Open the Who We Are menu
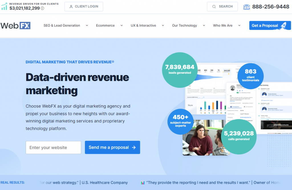 [x=223, y=25]
